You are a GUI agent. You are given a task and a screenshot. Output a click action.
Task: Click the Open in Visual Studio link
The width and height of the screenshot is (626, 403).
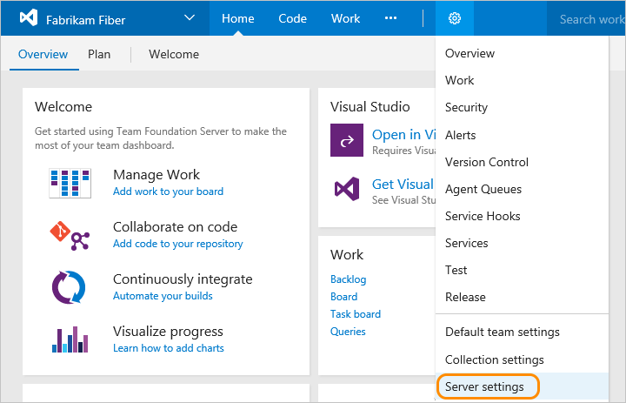click(403, 135)
